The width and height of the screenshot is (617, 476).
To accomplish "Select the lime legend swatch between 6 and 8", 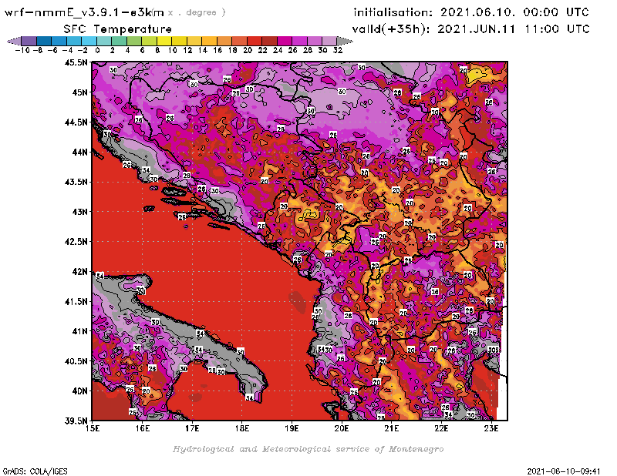I will click(x=149, y=41).
